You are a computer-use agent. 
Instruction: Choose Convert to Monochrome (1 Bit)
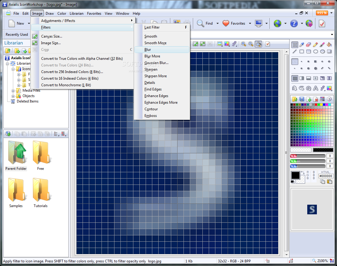point(83,85)
